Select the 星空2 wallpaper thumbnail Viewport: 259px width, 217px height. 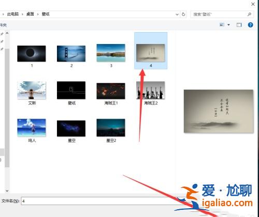tap(111, 128)
